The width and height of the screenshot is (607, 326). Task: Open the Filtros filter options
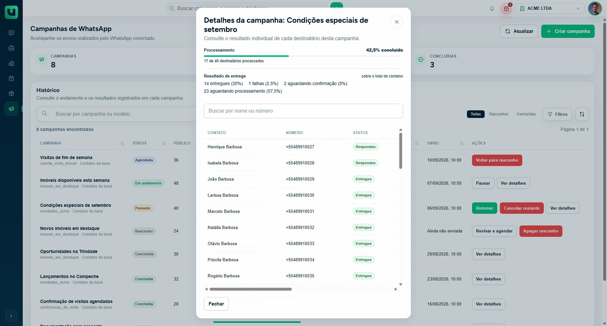(x=558, y=114)
